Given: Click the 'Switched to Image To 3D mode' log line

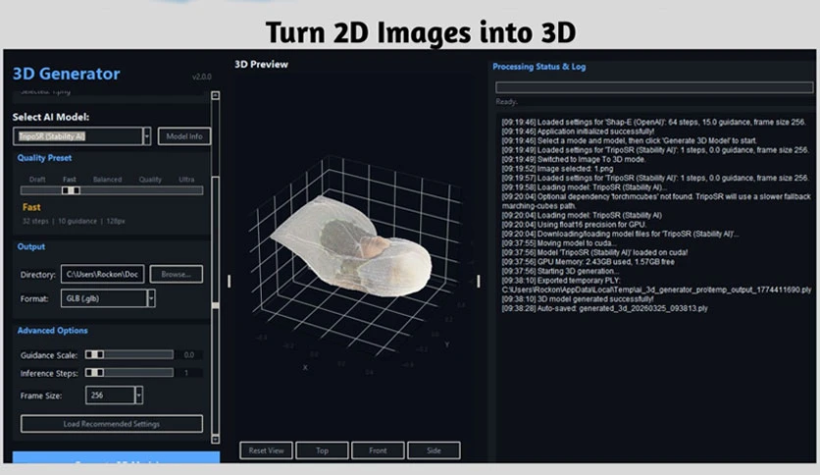Looking at the screenshot, I should [574, 160].
